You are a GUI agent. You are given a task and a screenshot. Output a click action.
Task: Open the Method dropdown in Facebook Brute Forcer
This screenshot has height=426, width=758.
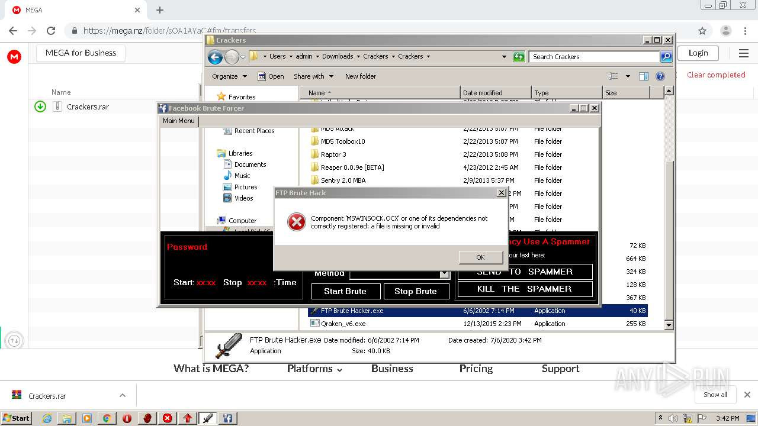point(444,274)
